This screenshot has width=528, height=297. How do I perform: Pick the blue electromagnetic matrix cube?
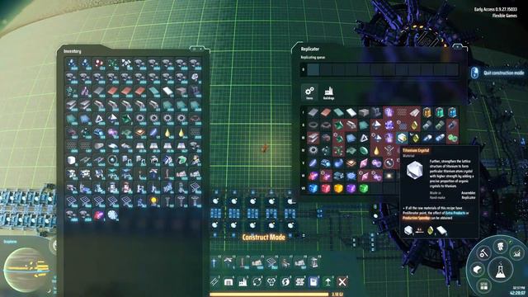313,189
